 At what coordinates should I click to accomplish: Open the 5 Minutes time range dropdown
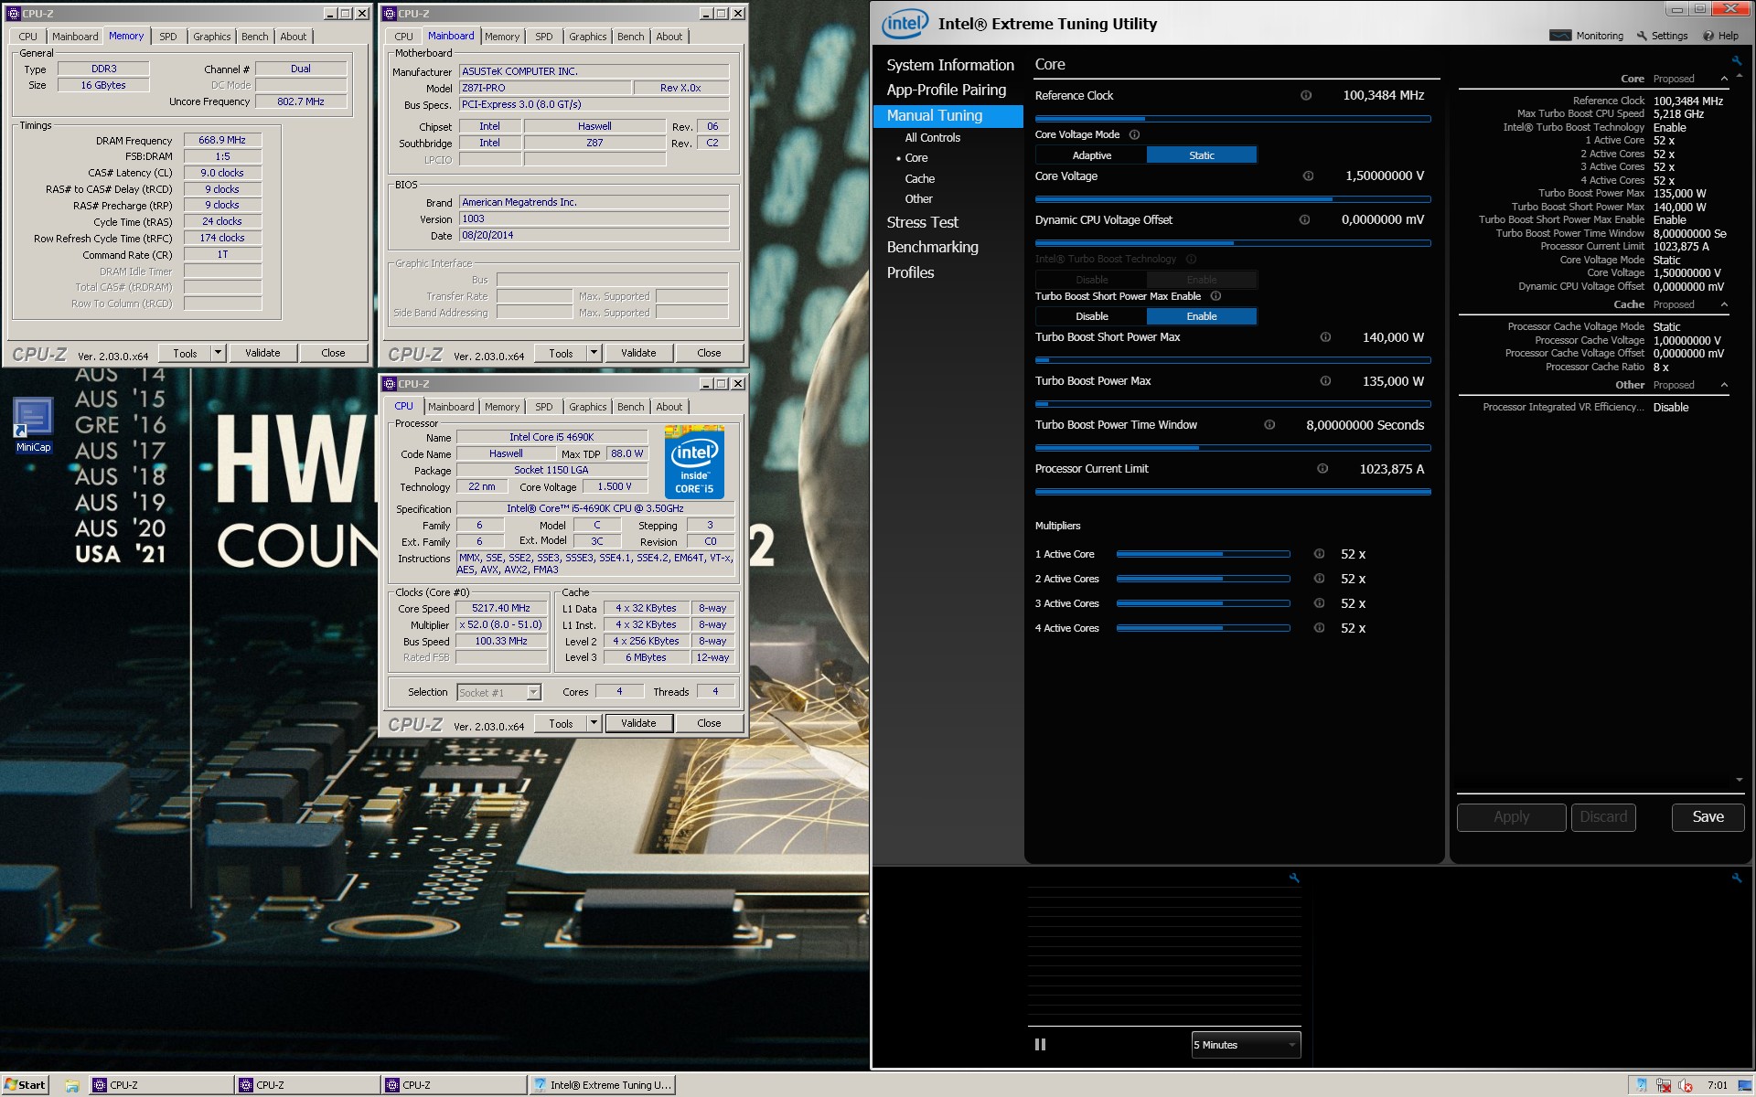click(1246, 1045)
